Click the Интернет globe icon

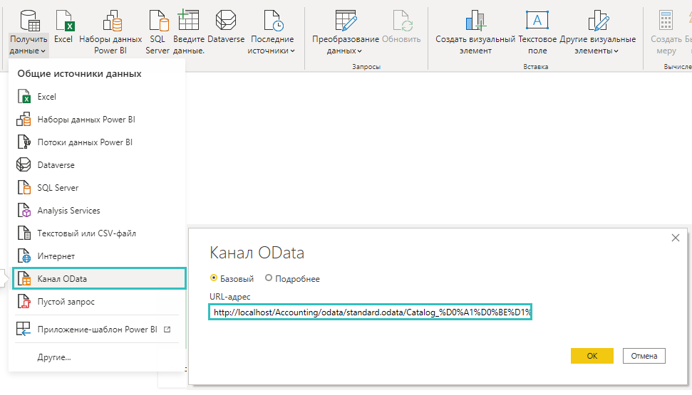24,256
